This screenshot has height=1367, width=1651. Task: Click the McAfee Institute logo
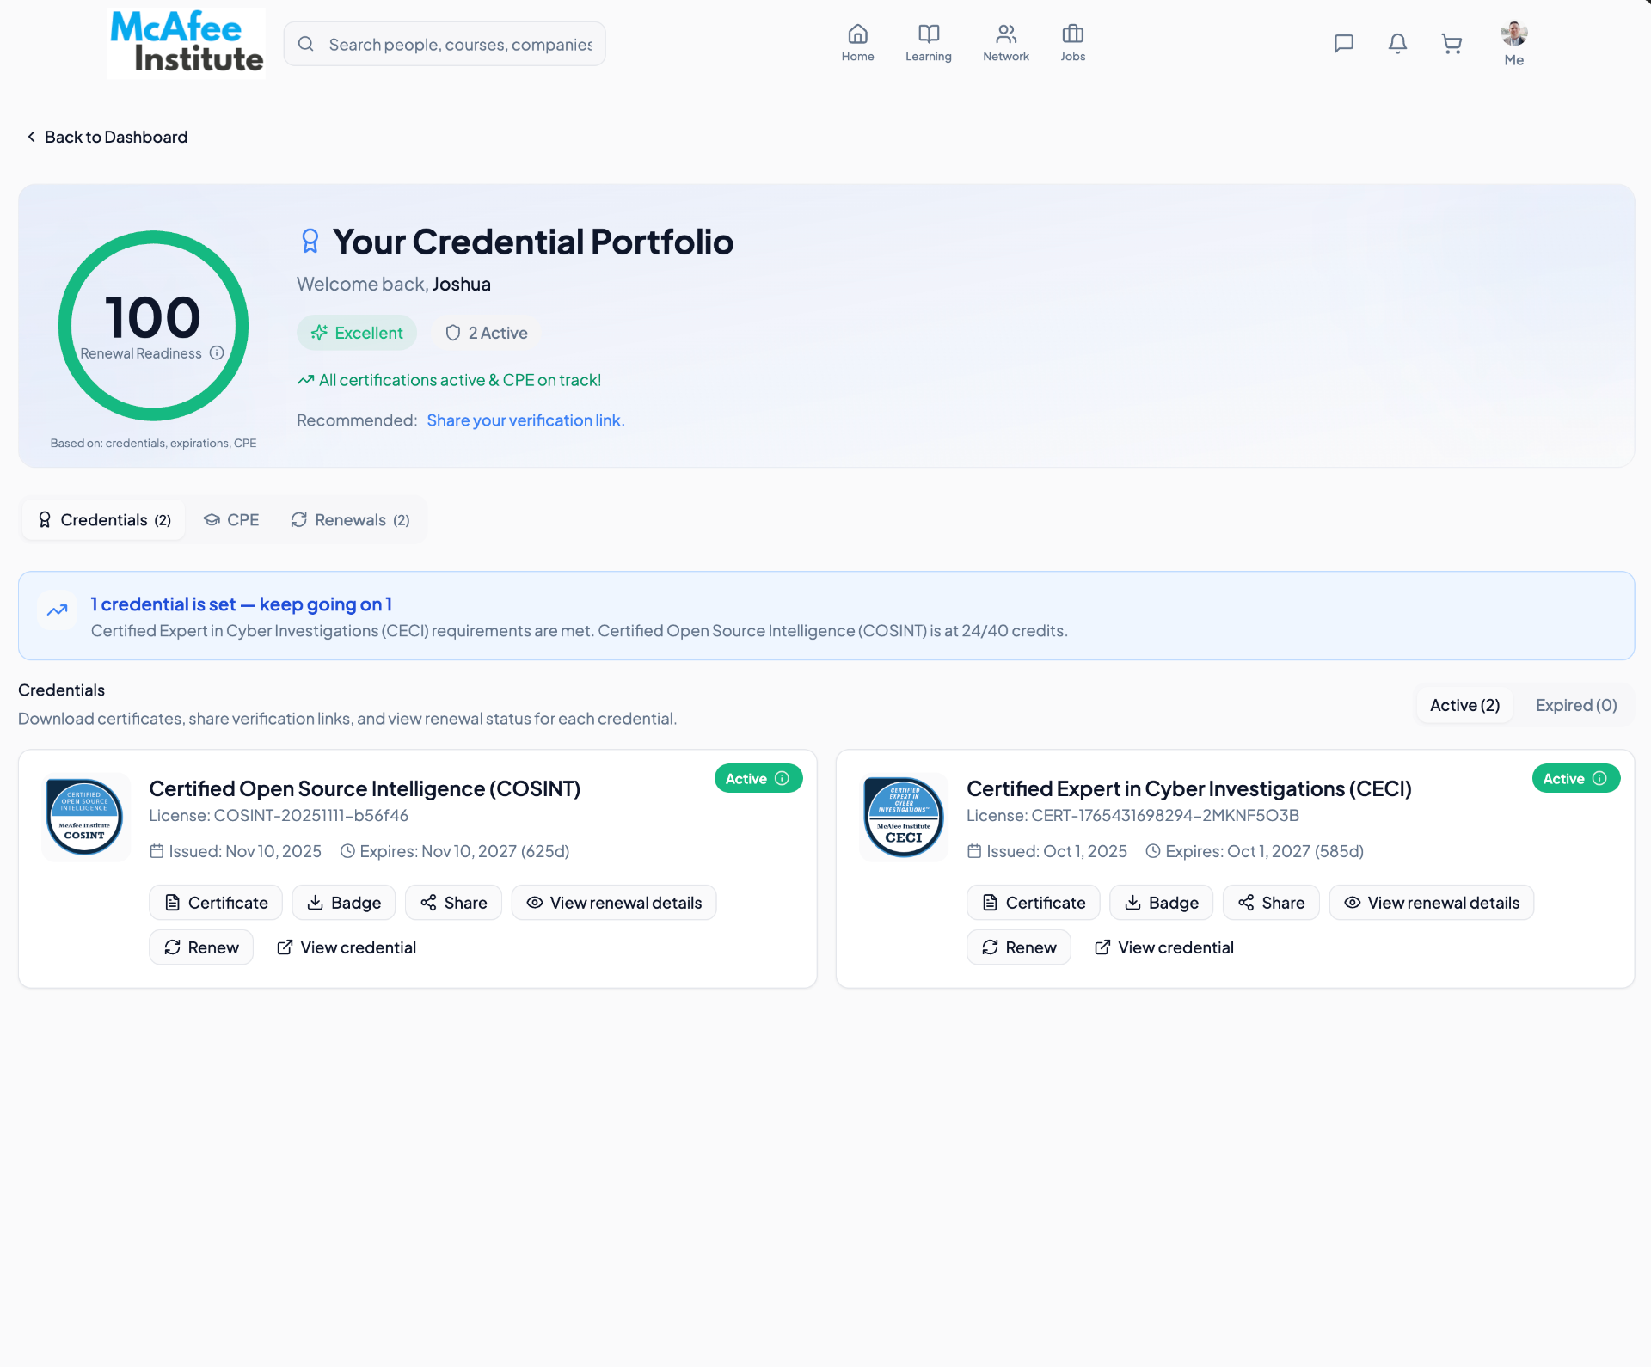pyautogui.click(x=187, y=43)
